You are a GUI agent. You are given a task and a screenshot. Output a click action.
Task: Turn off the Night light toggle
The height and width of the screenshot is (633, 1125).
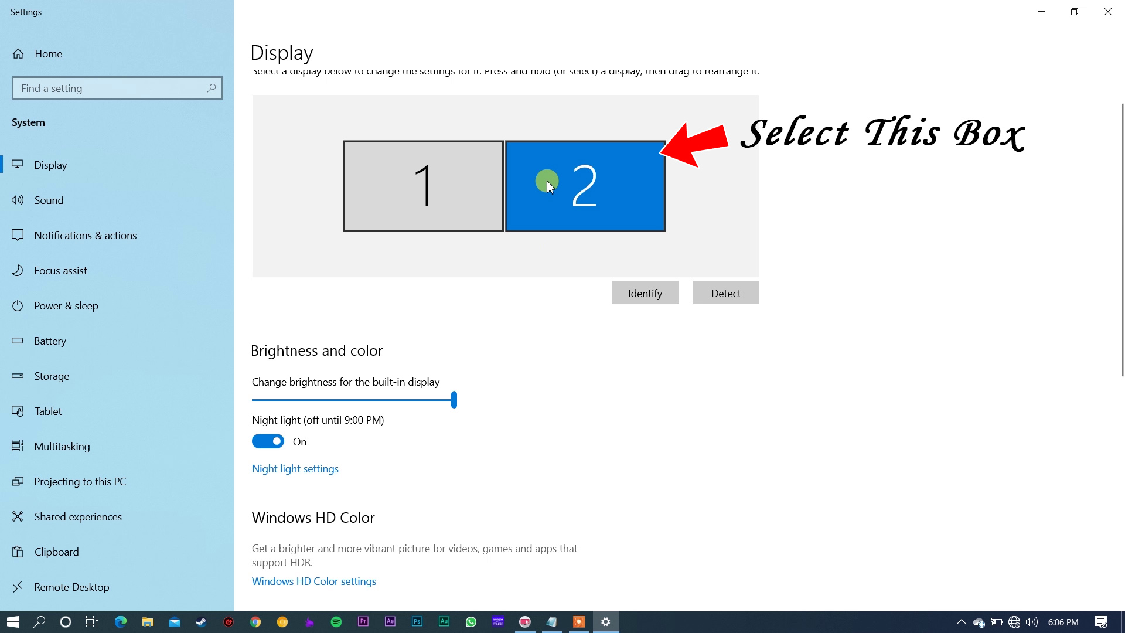(x=268, y=441)
